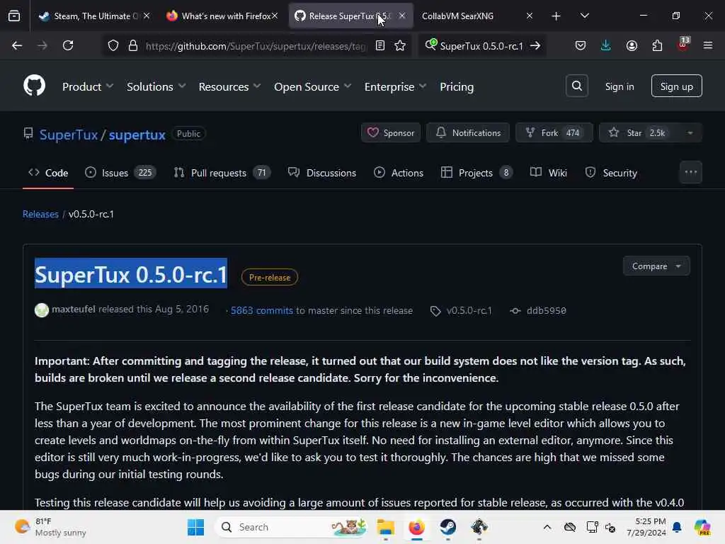Switch to the CollabVM SearXNG tab

point(478,16)
